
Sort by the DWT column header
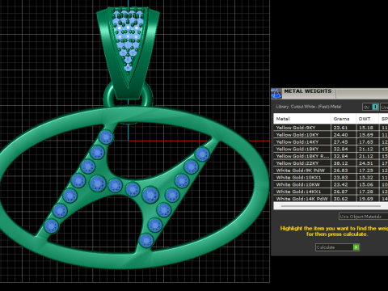367,119
